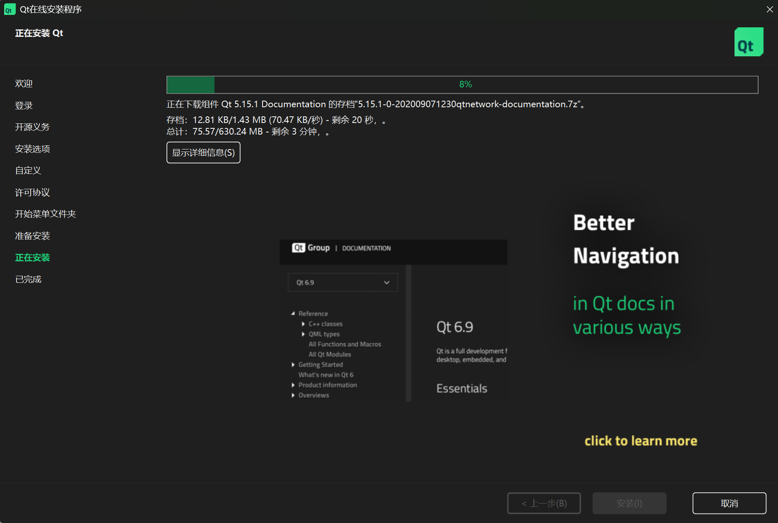This screenshot has width=778, height=523.
Task: Select the 自定义 step in the sidebar
Action: [28, 170]
